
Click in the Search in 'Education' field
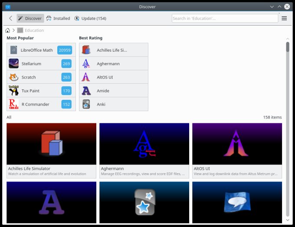[225, 18]
